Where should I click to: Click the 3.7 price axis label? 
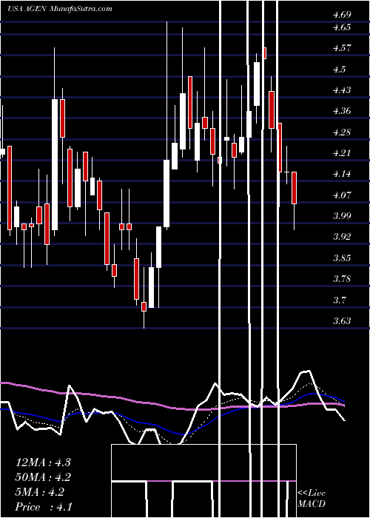(340, 300)
